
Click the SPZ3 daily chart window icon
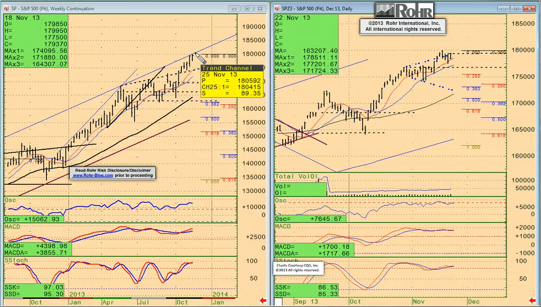click(x=277, y=8)
